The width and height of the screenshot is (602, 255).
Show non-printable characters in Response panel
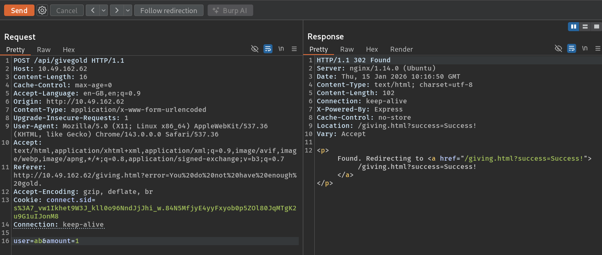pos(585,48)
